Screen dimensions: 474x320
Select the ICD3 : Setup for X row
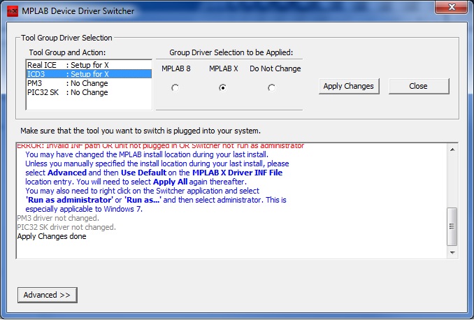click(89, 74)
